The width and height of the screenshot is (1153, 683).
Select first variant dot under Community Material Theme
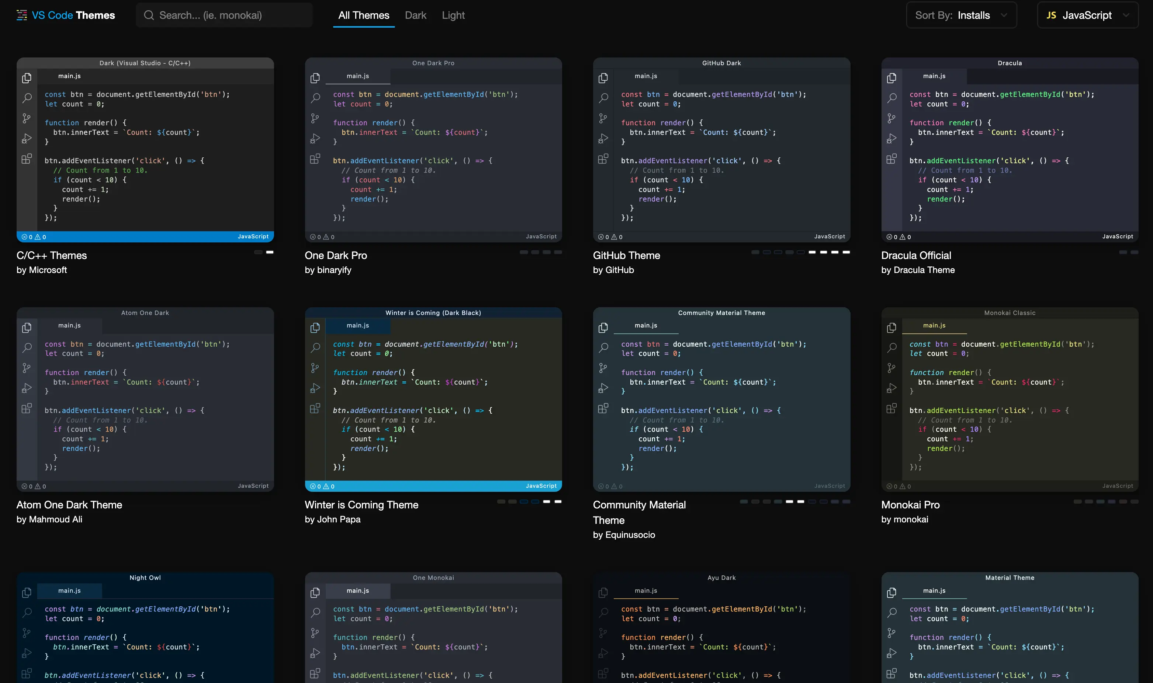[744, 502]
